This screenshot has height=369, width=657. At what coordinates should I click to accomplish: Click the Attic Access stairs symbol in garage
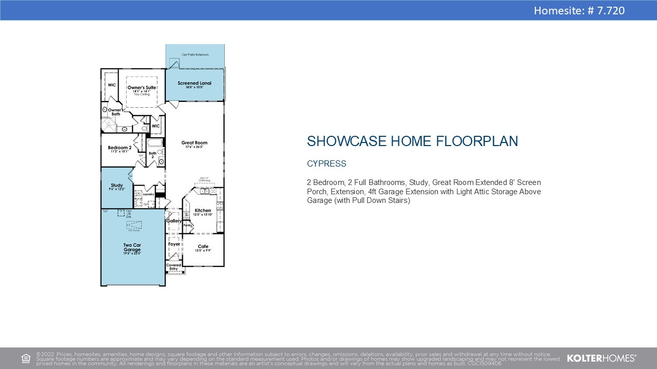(x=134, y=225)
